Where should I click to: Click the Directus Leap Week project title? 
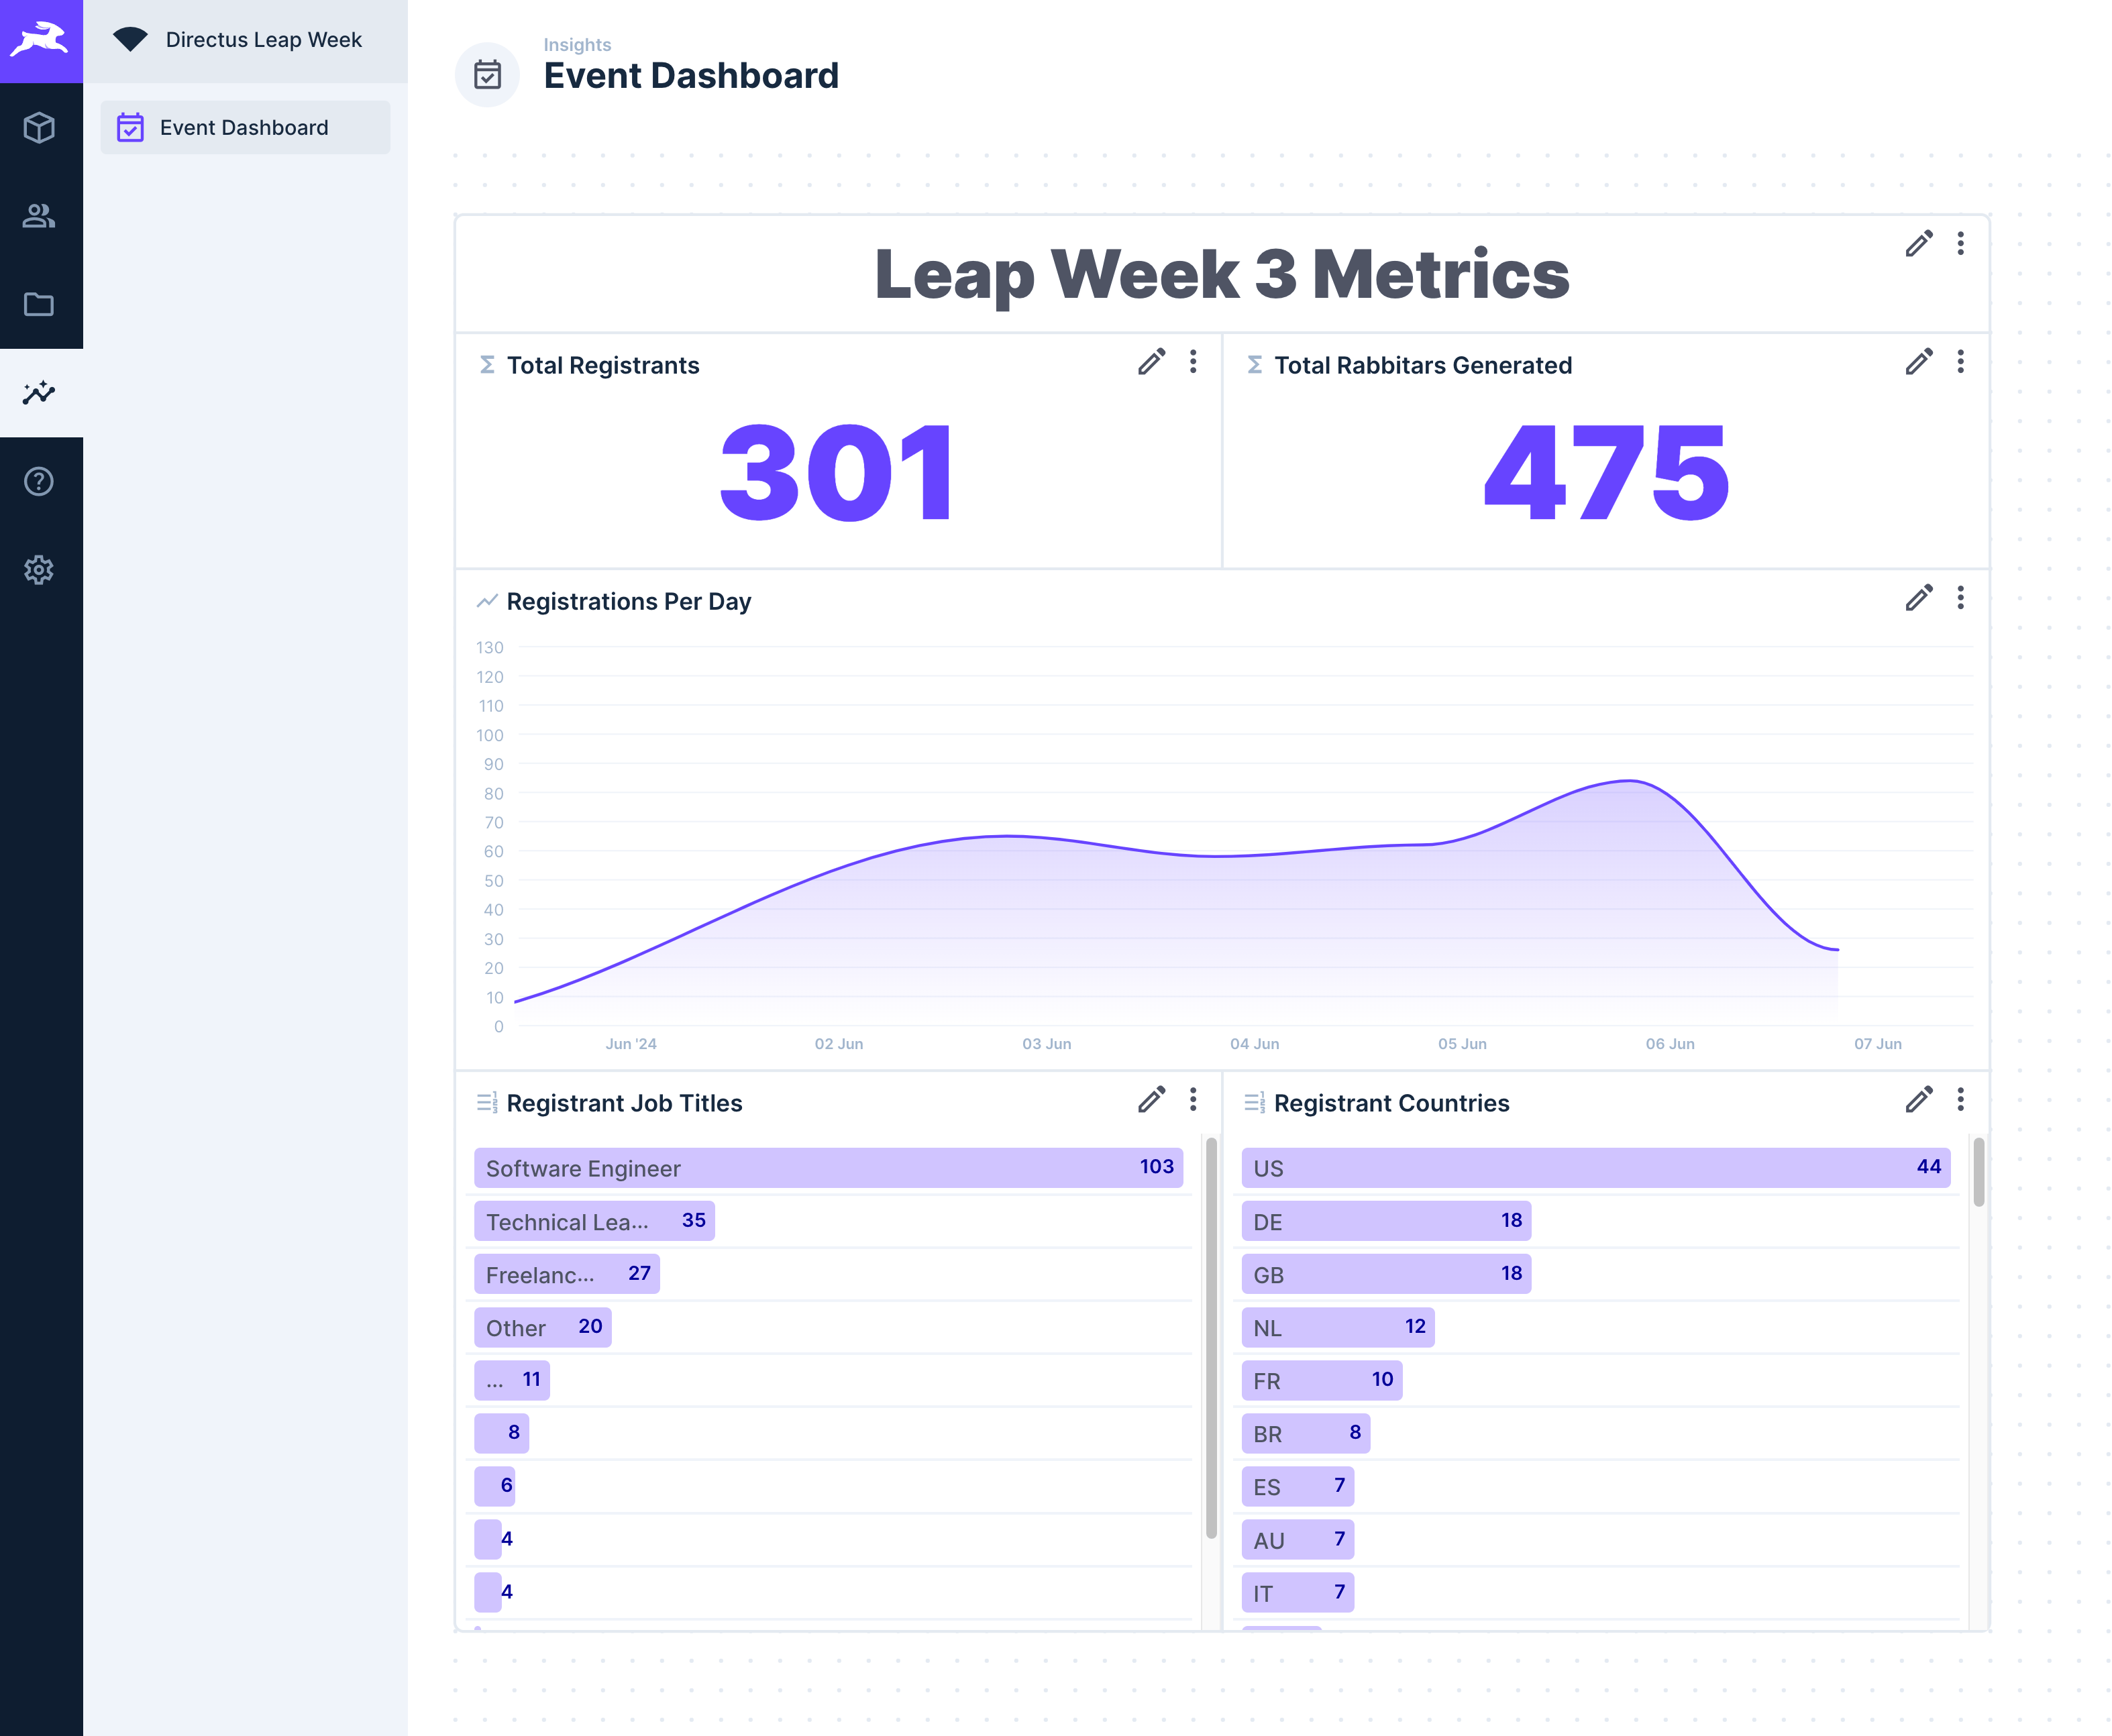263,40
